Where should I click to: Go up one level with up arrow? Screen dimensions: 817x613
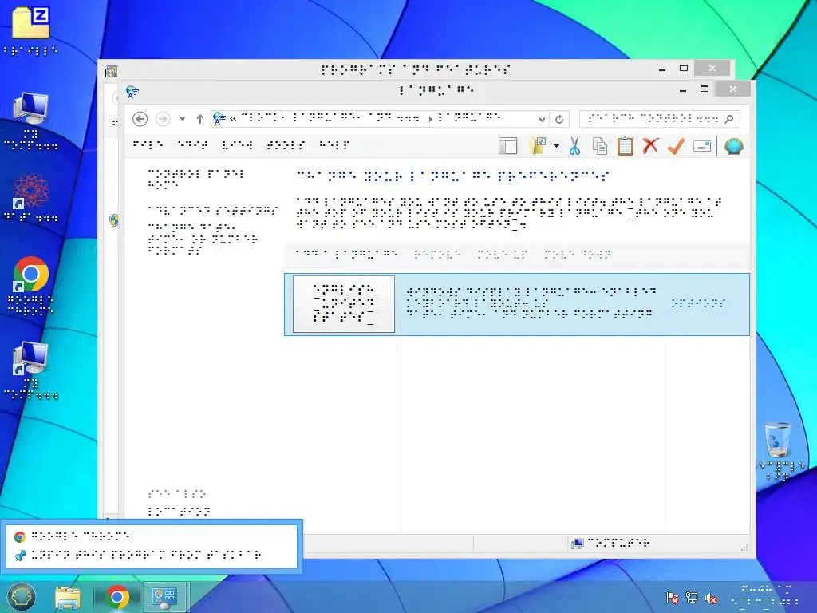click(x=199, y=119)
